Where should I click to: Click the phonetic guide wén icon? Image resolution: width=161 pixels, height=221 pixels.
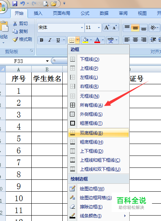coord(111,40)
